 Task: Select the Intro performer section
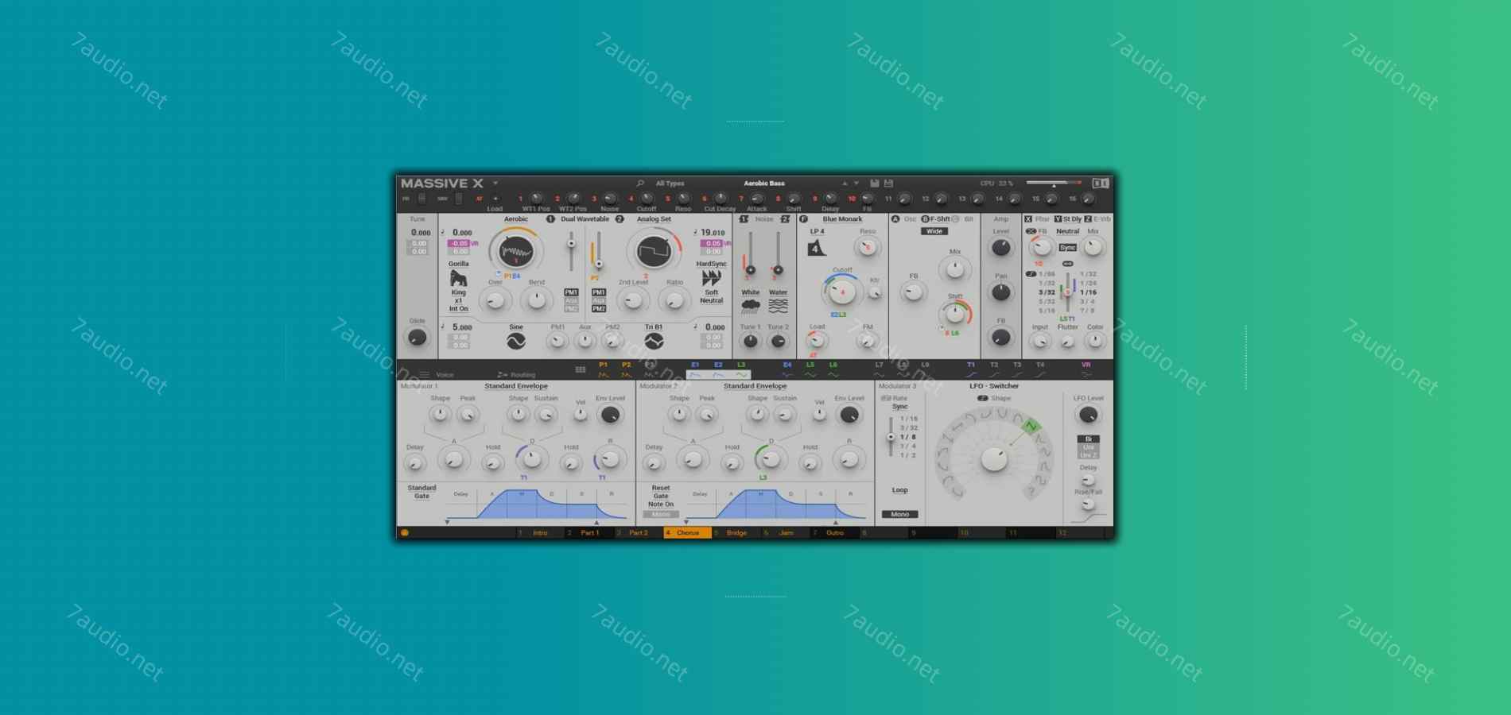[540, 533]
